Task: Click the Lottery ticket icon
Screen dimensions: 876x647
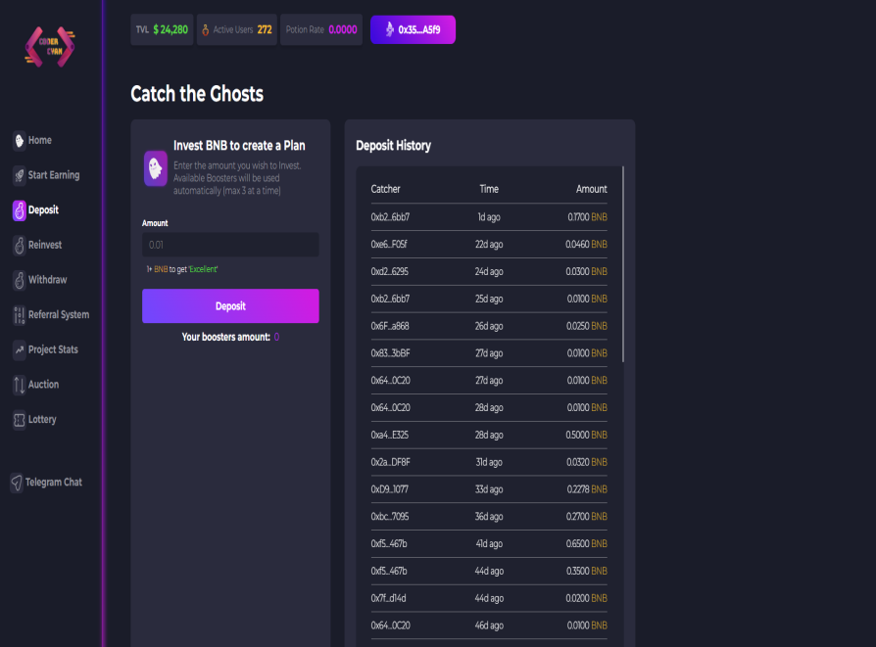Action: point(20,420)
